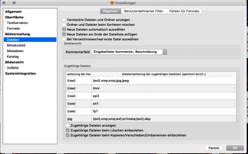Select the jpg row's associated extensions cell

tap(164, 119)
